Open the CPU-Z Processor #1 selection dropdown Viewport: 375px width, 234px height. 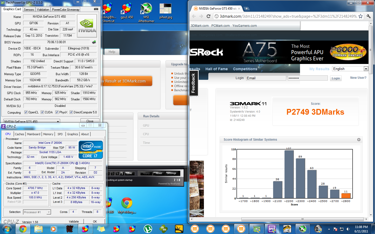(x=49, y=212)
